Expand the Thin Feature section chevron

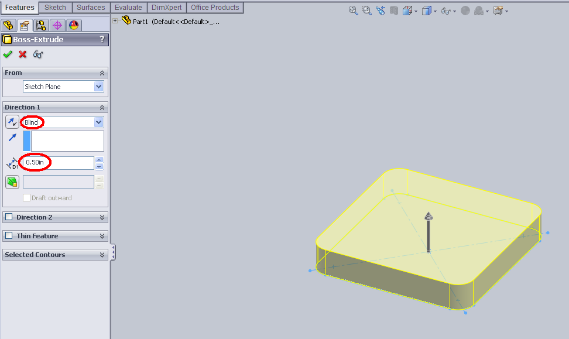[102, 236]
